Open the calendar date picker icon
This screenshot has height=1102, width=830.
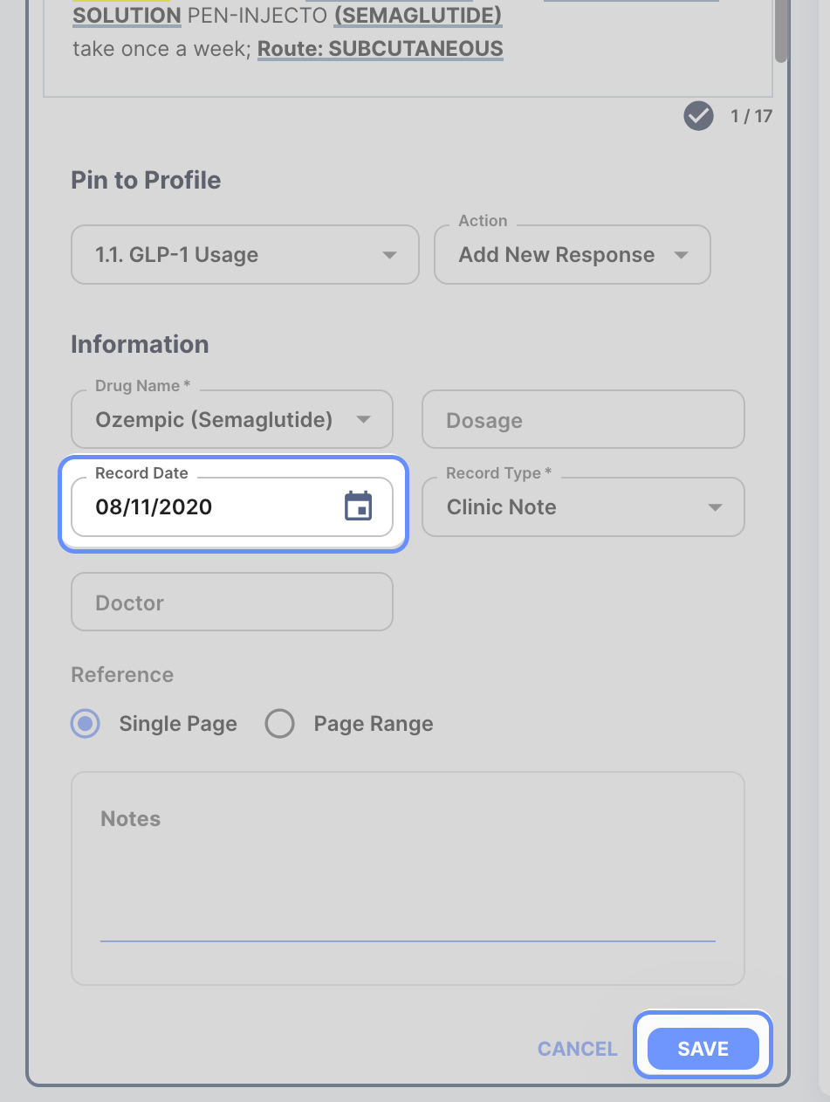point(358,506)
